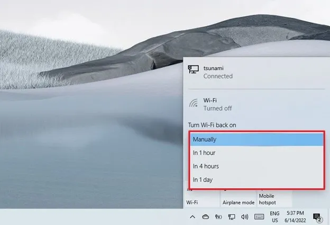Screen dimensions: 330x225
Task: Select Manually in the Wi-Fi dropdown
Action: click(256, 139)
